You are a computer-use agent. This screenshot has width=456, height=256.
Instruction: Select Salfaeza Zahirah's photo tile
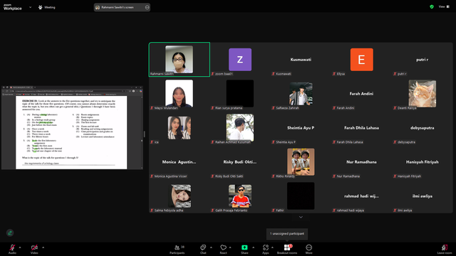(301, 94)
